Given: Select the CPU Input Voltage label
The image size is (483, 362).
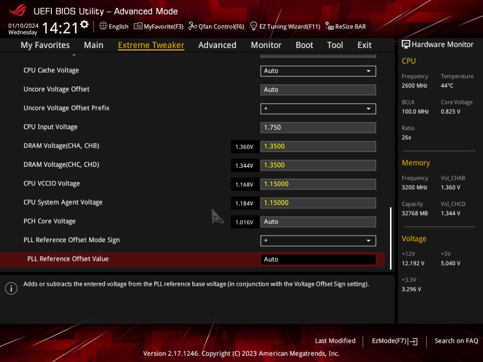Looking at the screenshot, I should (x=50, y=127).
